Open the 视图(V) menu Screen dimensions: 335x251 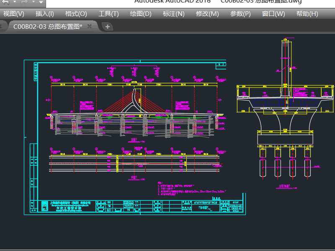pyautogui.click(x=13, y=14)
